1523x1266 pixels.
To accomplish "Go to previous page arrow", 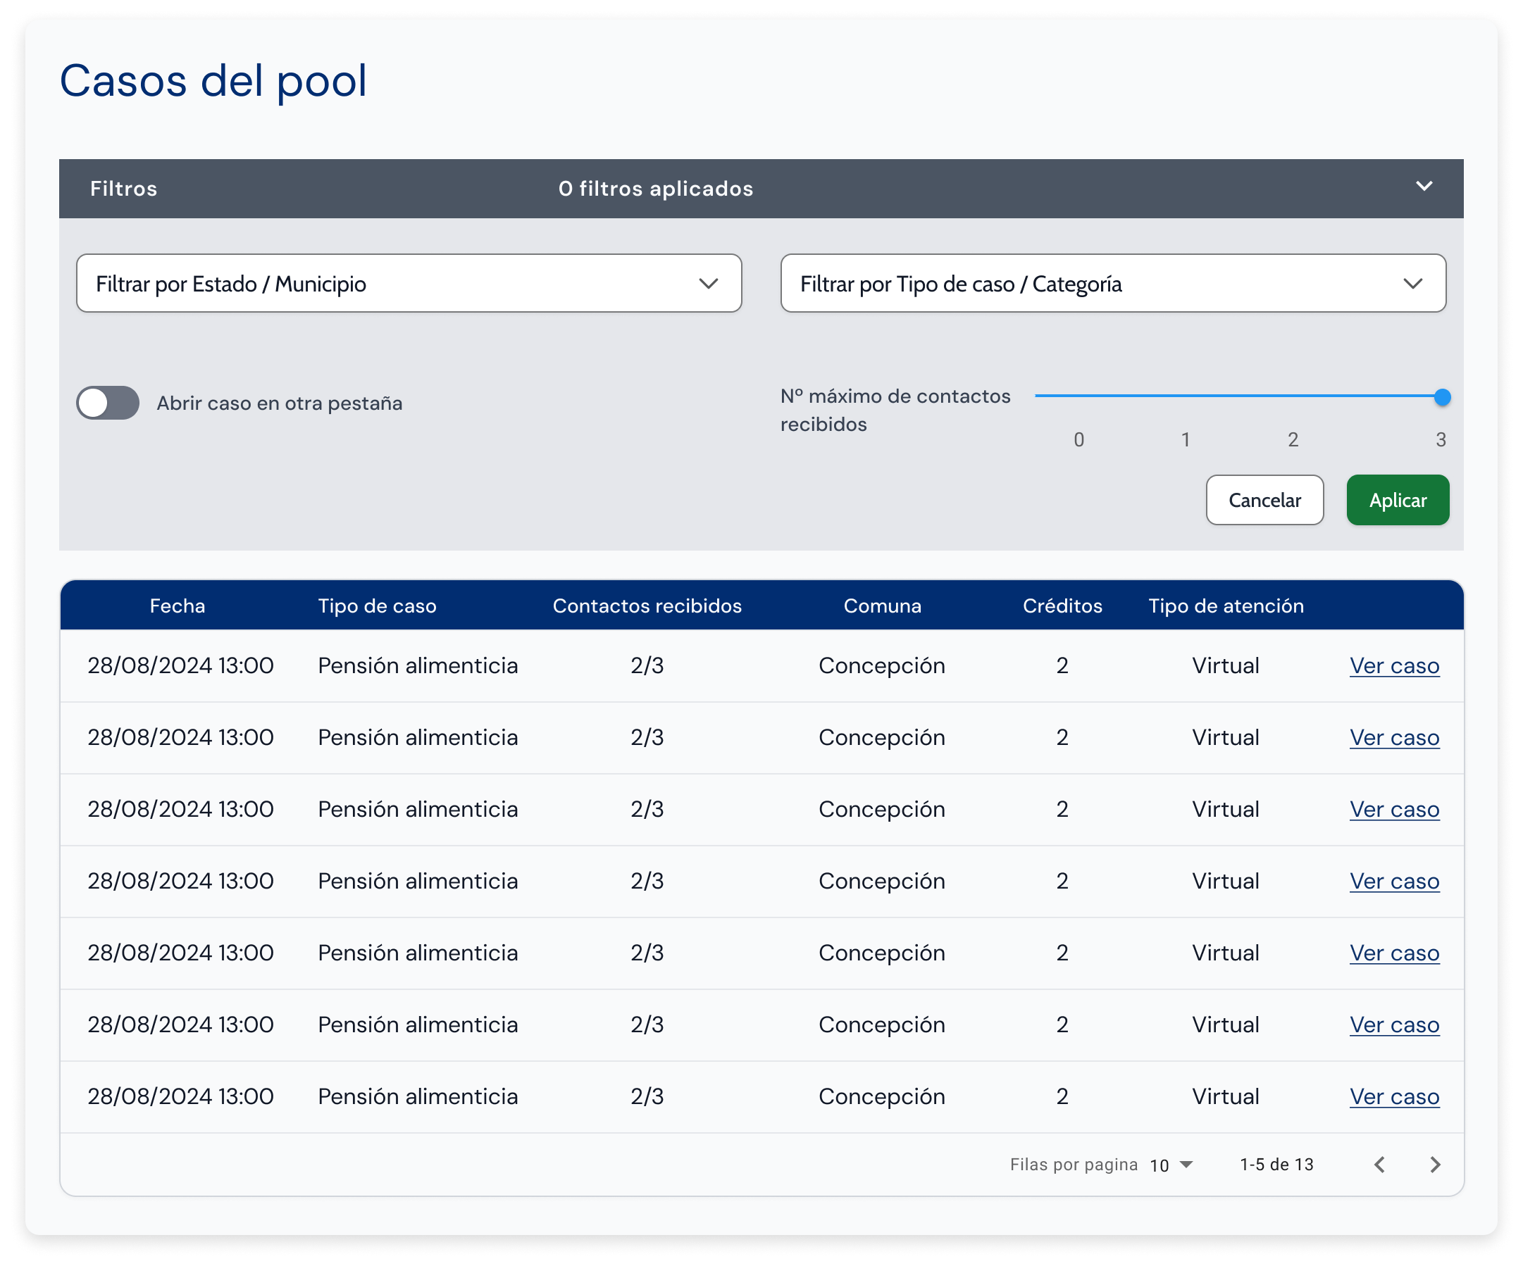I will 1379,1165.
